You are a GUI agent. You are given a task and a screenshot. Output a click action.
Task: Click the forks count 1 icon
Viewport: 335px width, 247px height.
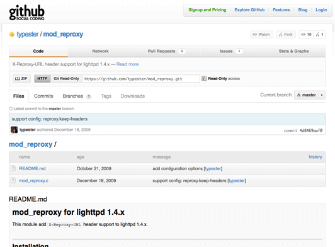(x=319, y=35)
